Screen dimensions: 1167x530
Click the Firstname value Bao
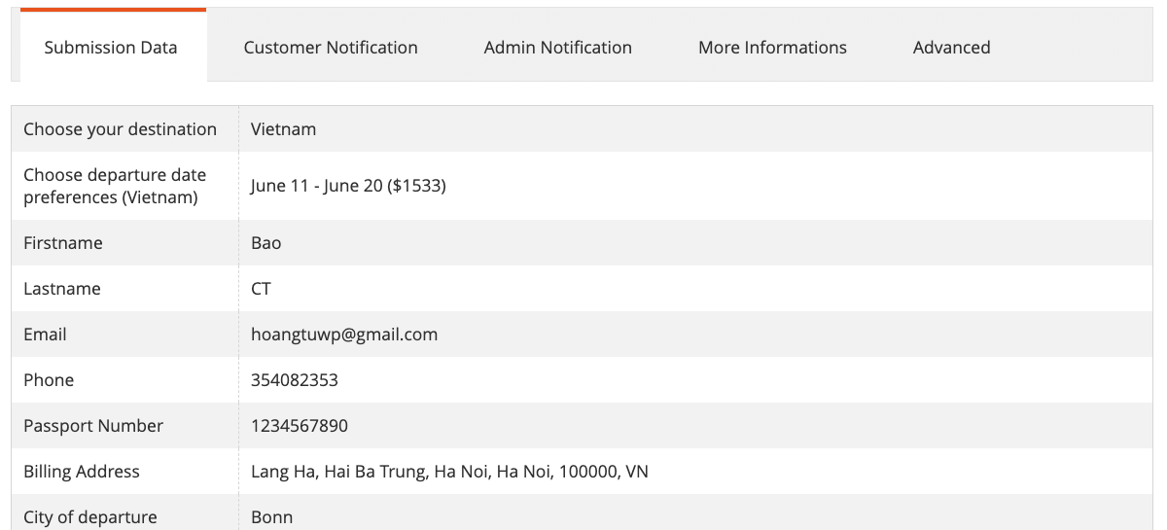click(x=265, y=243)
